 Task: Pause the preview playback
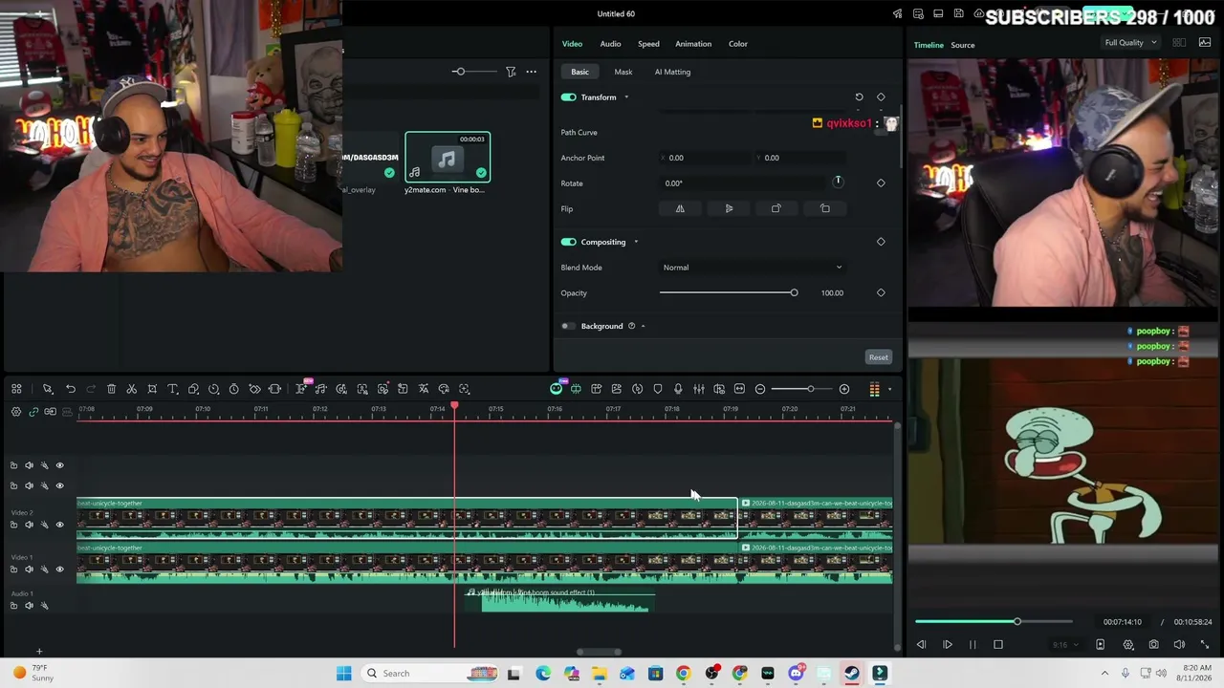pos(973,645)
